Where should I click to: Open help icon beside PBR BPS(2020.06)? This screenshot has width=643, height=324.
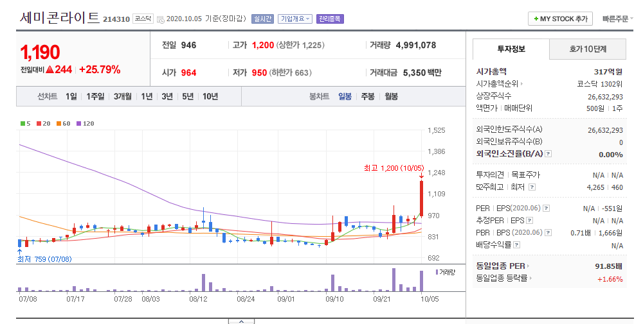point(548,232)
